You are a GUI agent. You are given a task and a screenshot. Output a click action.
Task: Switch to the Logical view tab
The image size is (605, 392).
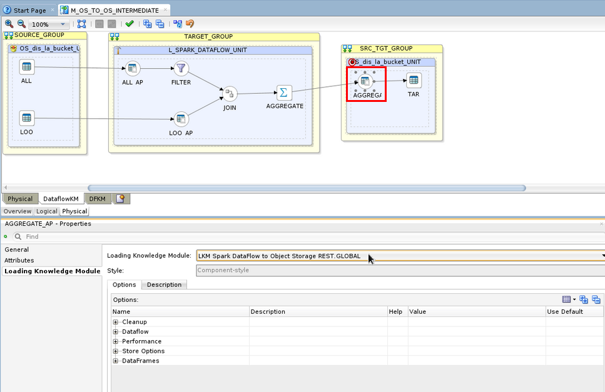point(46,211)
